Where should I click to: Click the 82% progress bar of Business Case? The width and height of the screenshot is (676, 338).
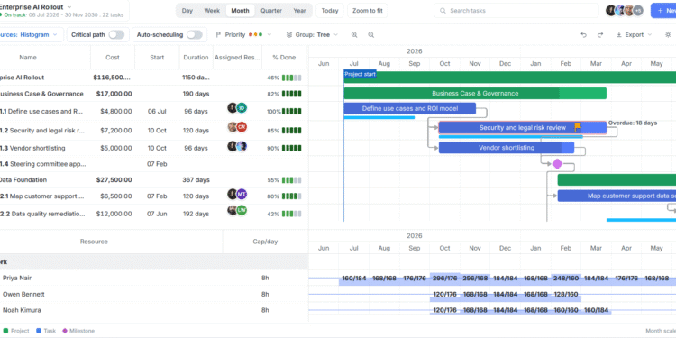(x=292, y=94)
